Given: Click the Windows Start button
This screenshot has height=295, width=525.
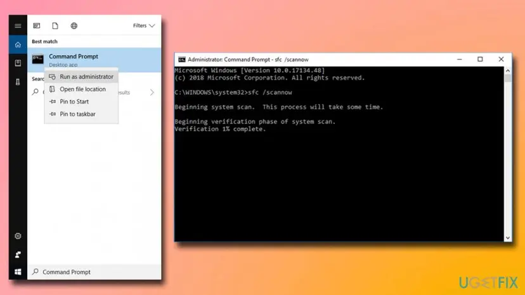Looking at the screenshot, I should tap(18, 272).
